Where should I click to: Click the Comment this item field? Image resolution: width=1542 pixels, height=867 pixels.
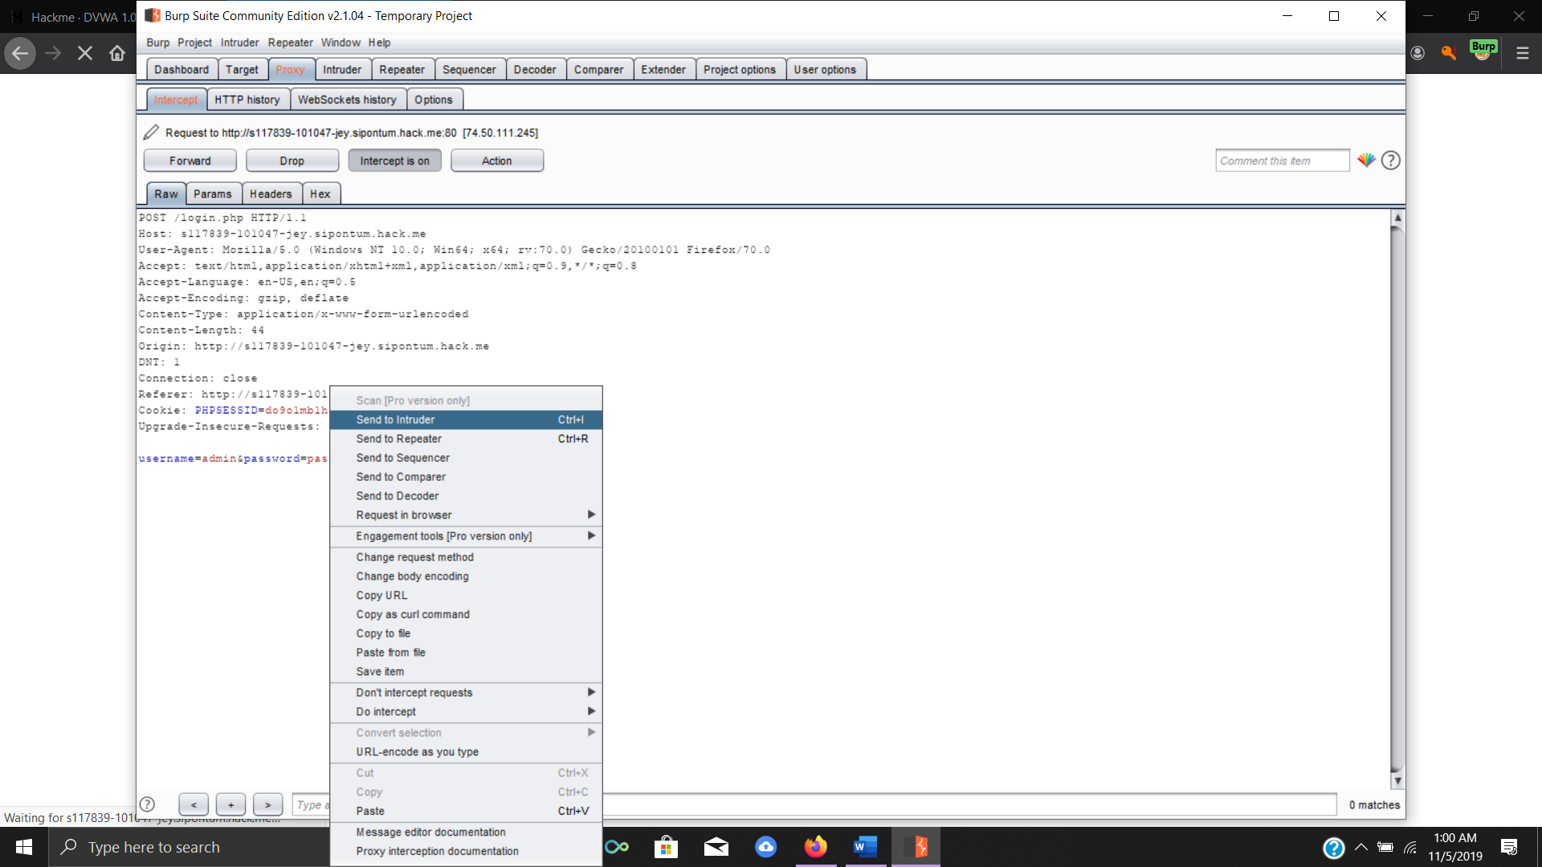[1283, 161]
